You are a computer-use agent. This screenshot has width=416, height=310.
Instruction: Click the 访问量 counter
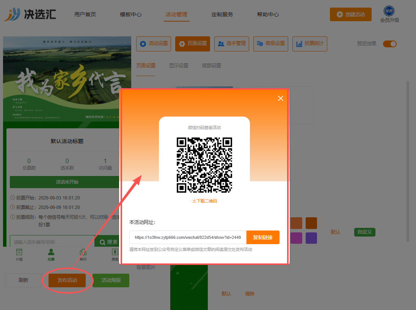point(105,164)
